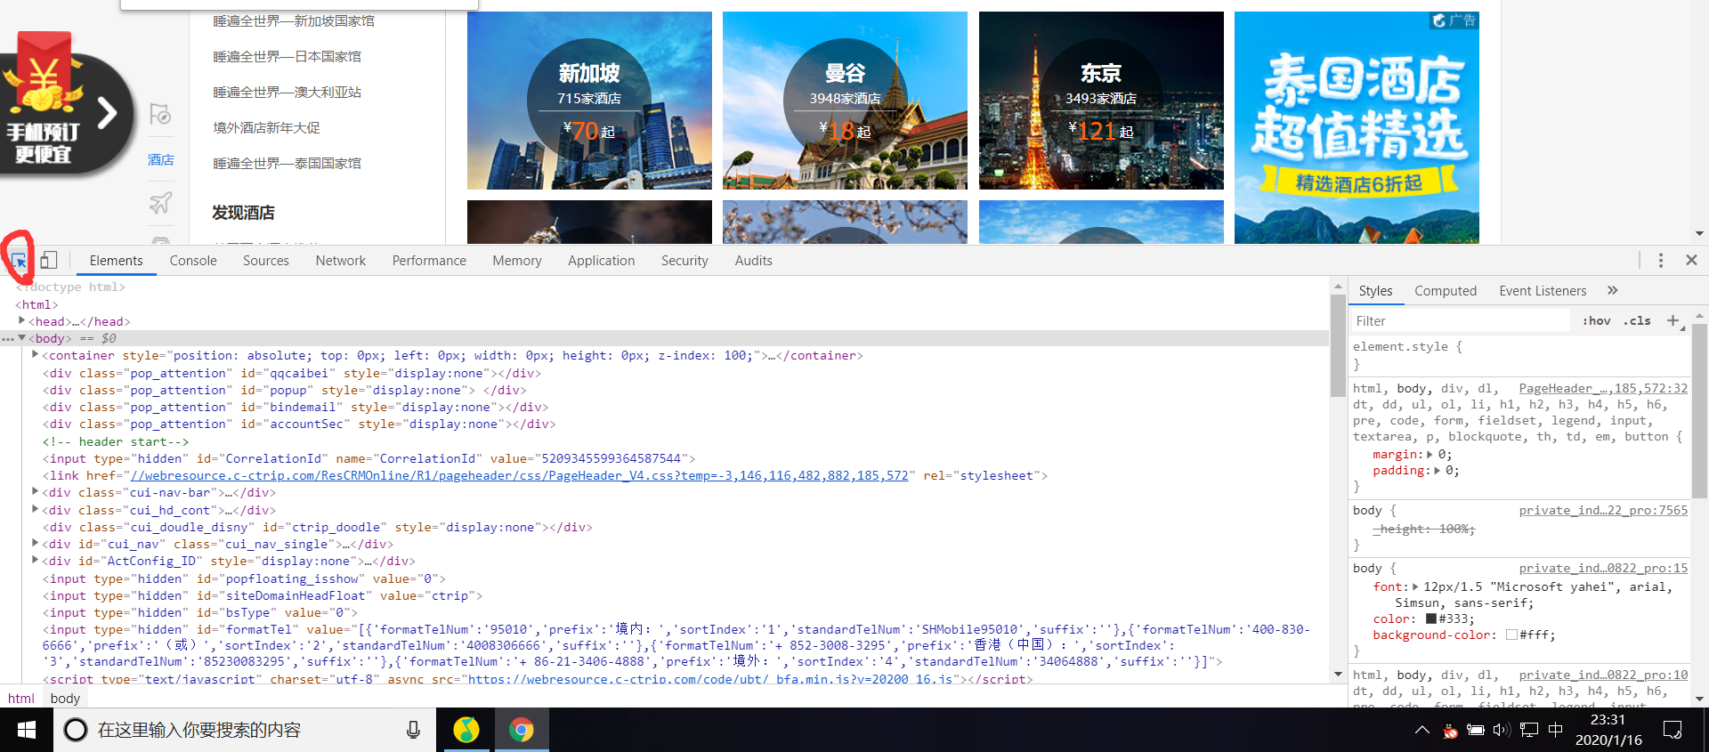Toggle the device toolbar
Viewport: 1709px width, 752px height.
point(49,261)
